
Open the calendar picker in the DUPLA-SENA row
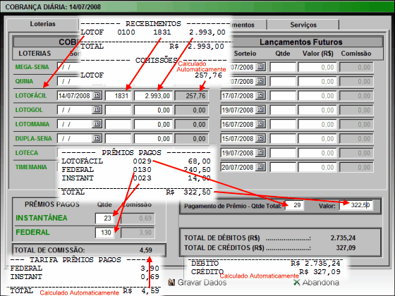(97, 138)
